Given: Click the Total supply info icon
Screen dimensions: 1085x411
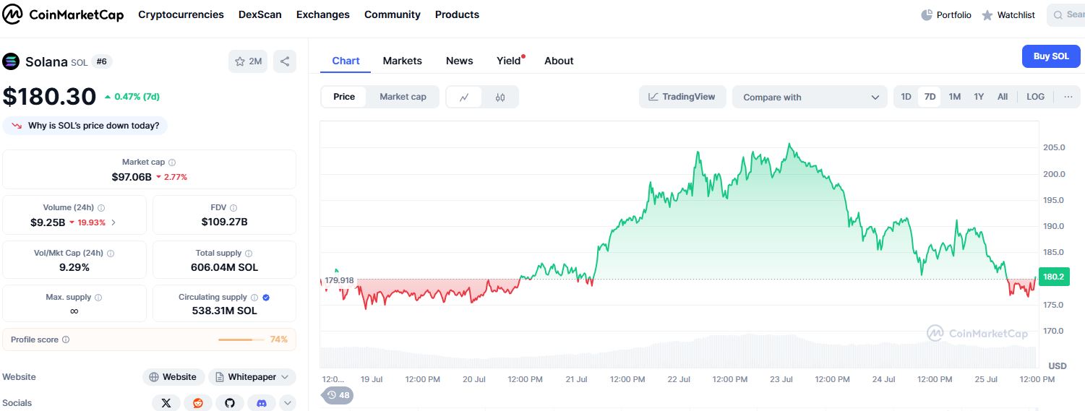Looking at the screenshot, I should (249, 254).
